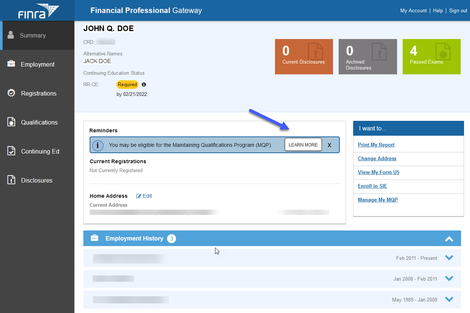
Task: Click the Summary person icon in sidebar
Action: pyautogui.click(x=11, y=35)
